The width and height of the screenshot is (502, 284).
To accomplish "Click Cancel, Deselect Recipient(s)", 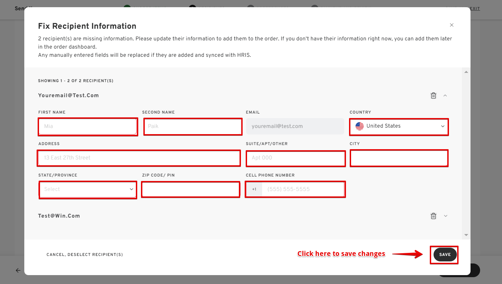I will 85,255.
